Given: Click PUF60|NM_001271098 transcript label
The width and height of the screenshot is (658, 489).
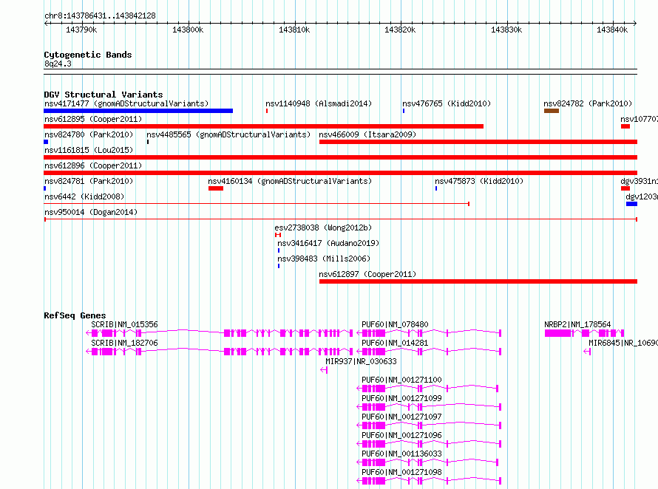Looking at the screenshot, I should click(x=401, y=472).
